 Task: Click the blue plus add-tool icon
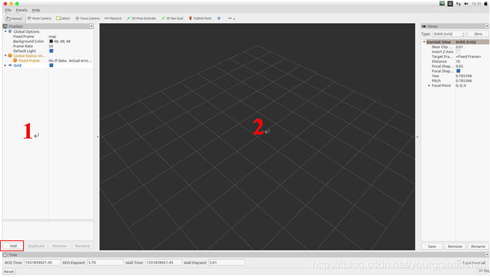click(219, 18)
